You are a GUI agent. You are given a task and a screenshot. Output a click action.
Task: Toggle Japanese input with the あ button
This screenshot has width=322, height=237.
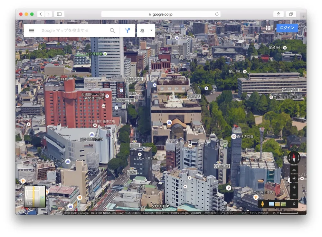pos(143,31)
